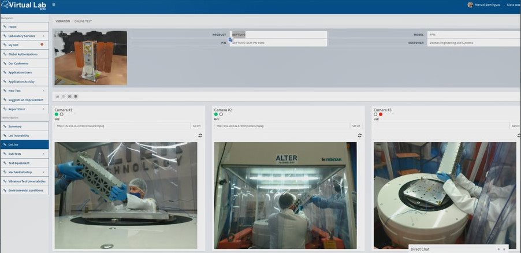Viewport: 521px width, 253px height.
Task: Select the green radio button for Camera #2
Action: click(216, 114)
